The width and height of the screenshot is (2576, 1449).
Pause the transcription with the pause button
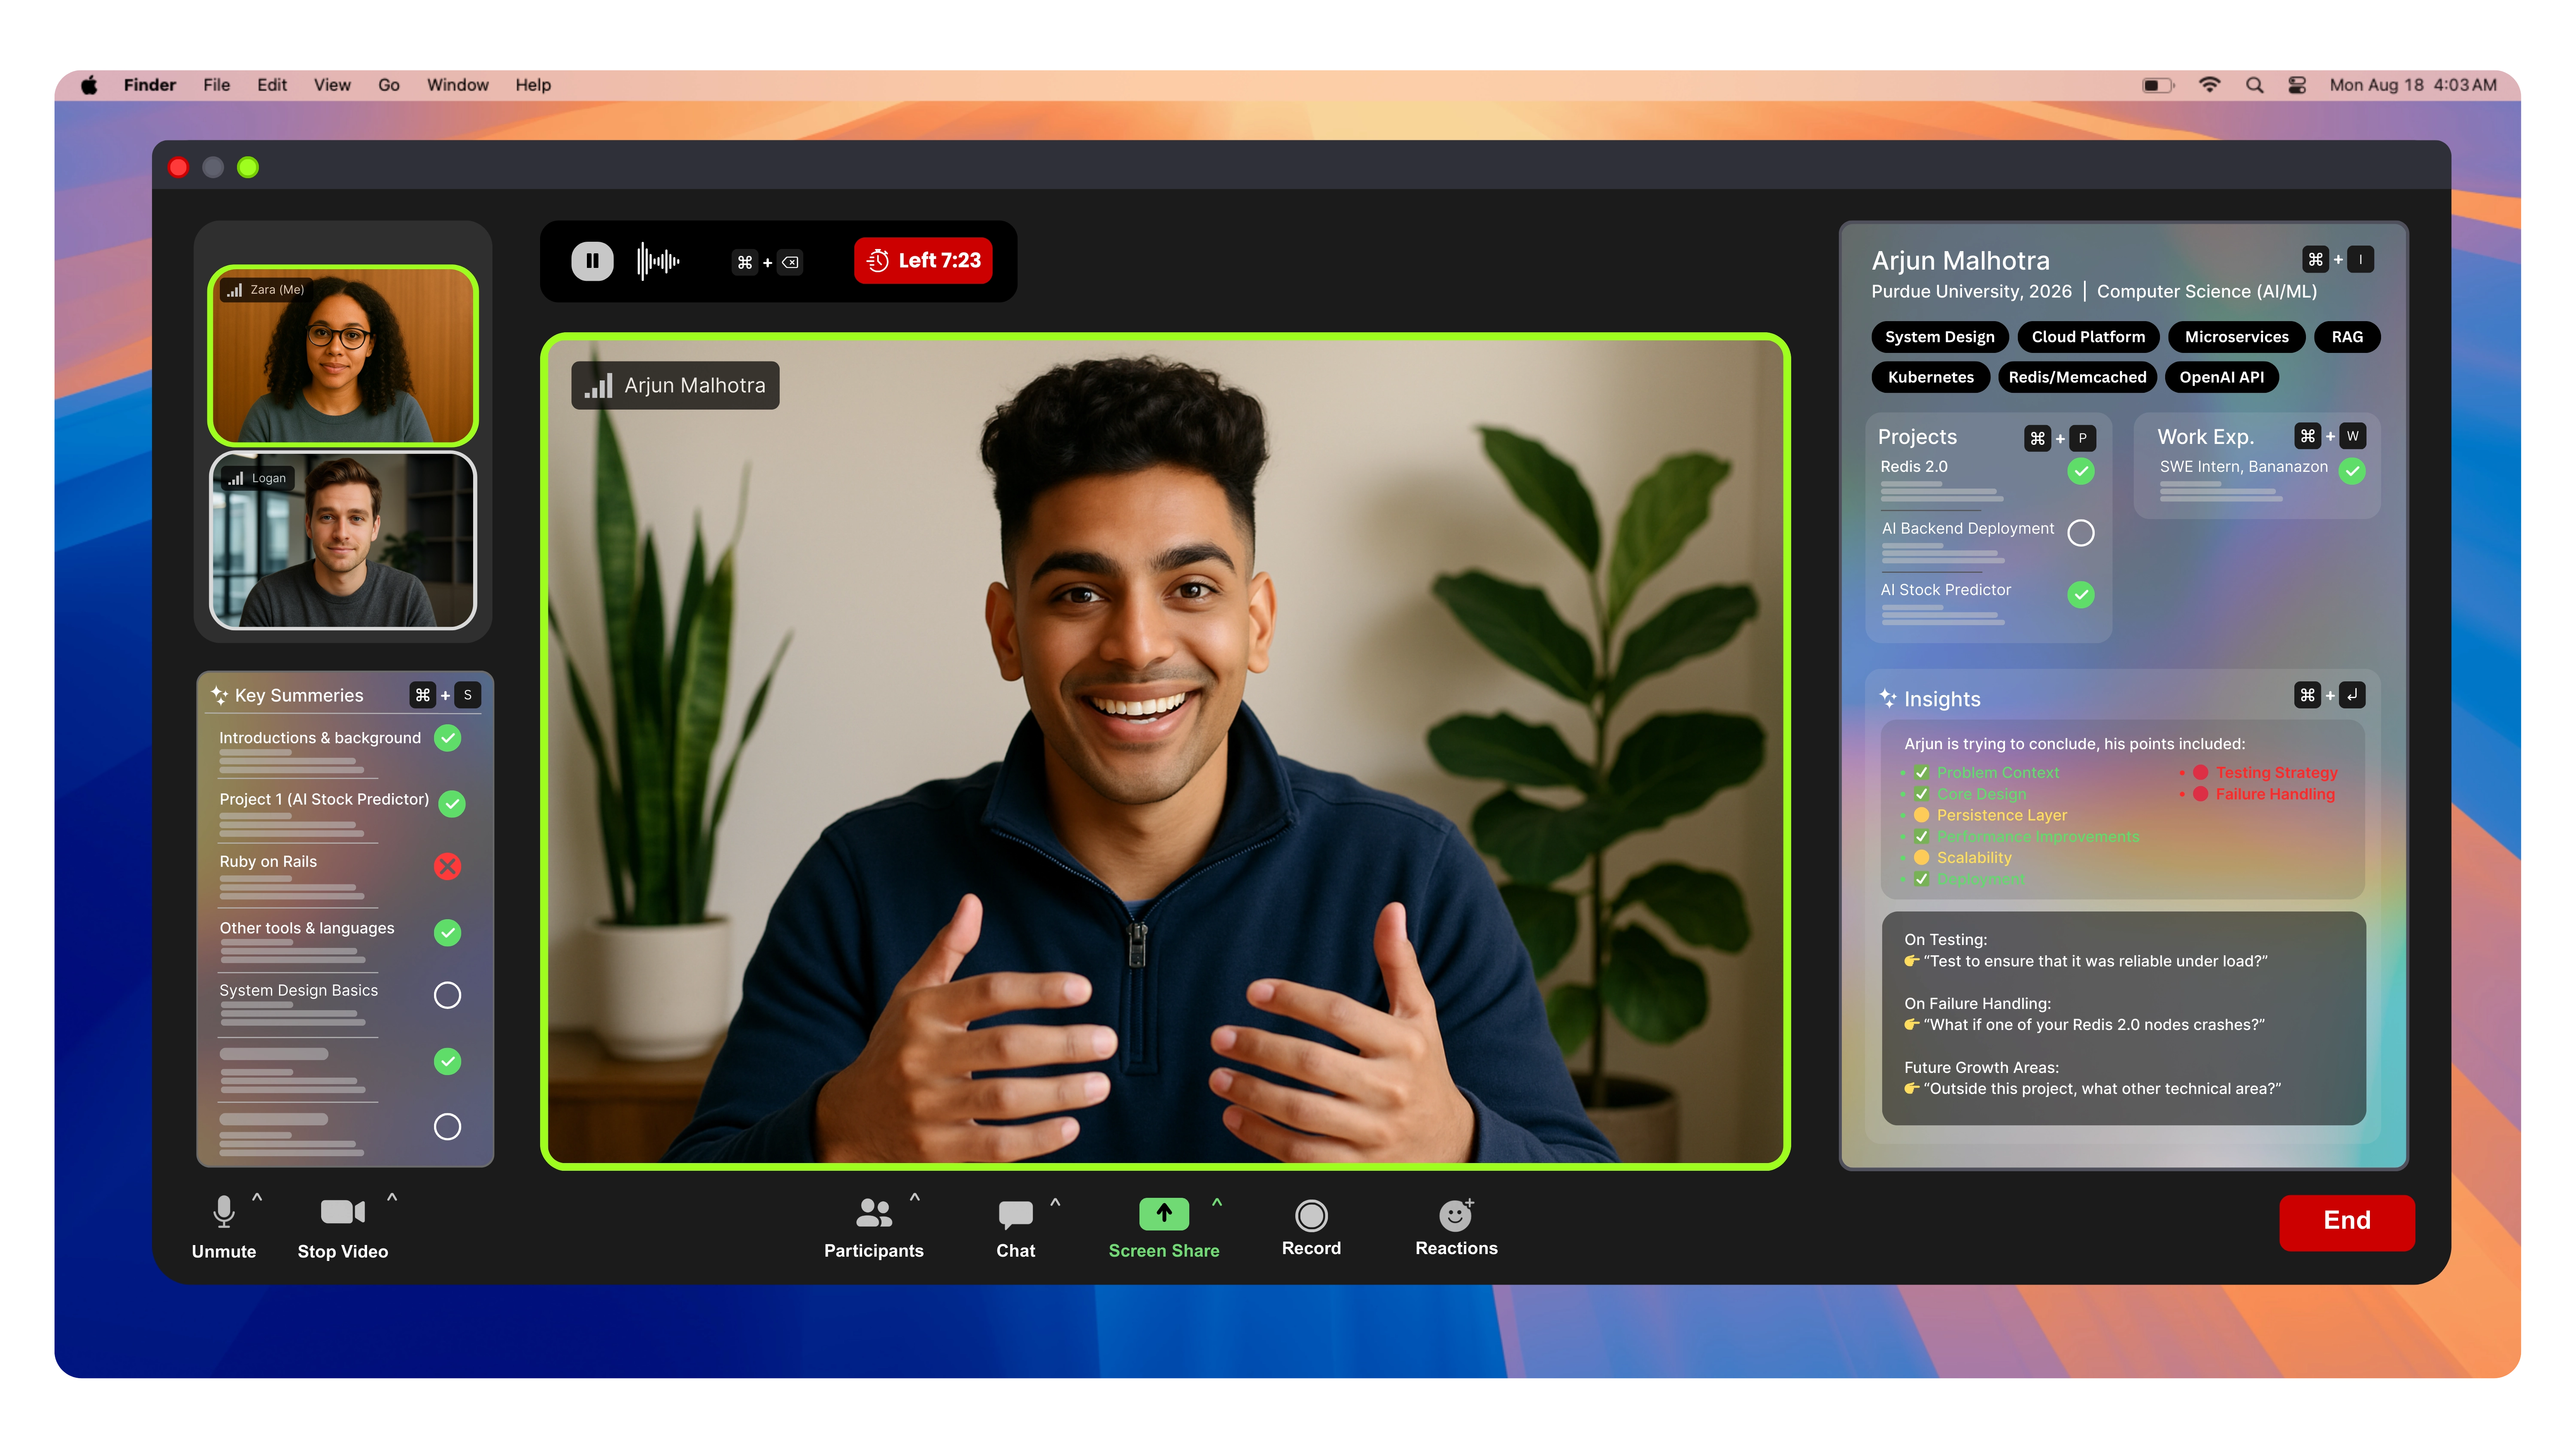[x=592, y=261]
